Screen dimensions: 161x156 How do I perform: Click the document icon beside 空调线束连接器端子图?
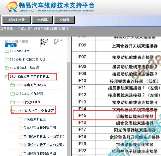click(x=21, y=154)
